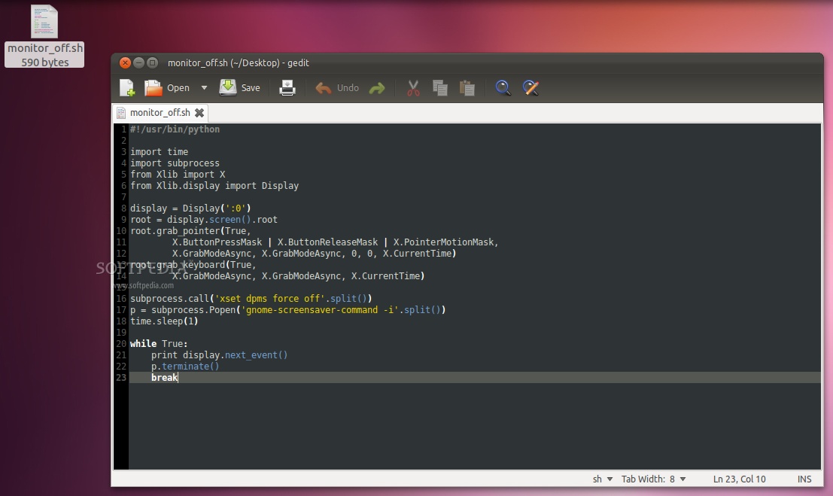Viewport: 833px width, 496px height.
Task: Open the Find search tool
Action: click(502, 87)
